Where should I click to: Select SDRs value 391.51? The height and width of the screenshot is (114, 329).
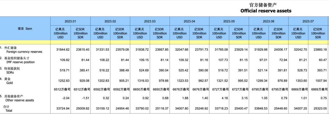(x=243, y=70)
